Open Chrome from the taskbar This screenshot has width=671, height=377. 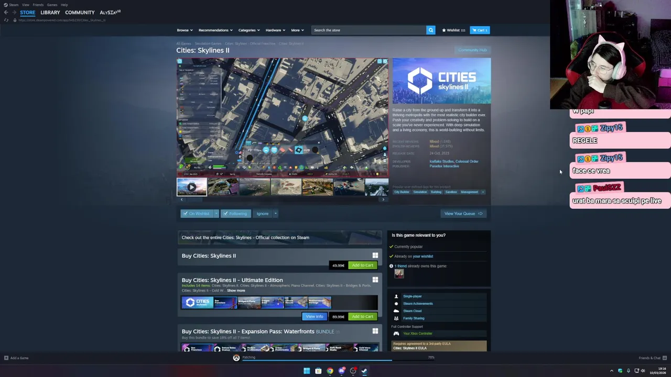point(330,371)
